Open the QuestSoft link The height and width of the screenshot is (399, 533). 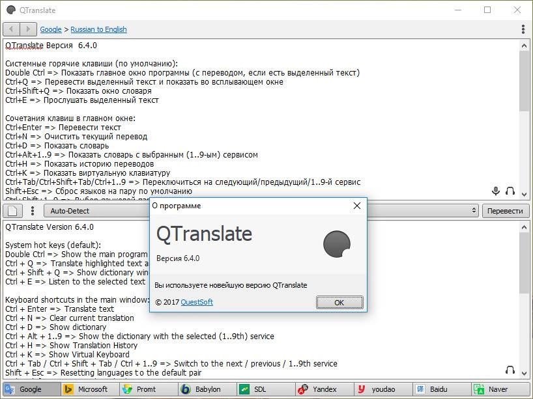(x=197, y=302)
